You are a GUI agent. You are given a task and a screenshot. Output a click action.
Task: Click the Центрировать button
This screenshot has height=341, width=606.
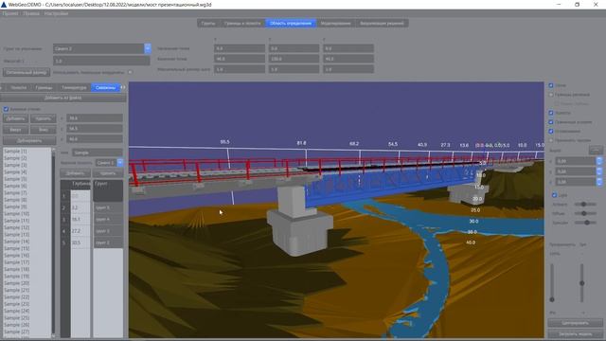(x=575, y=323)
